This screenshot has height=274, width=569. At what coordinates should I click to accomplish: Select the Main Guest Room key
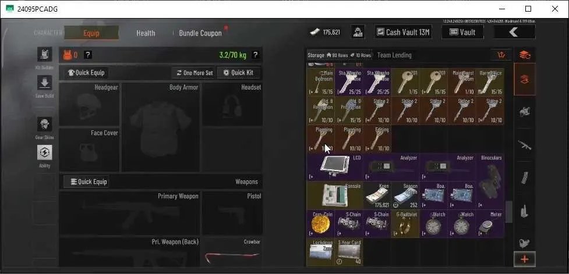tap(462, 82)
